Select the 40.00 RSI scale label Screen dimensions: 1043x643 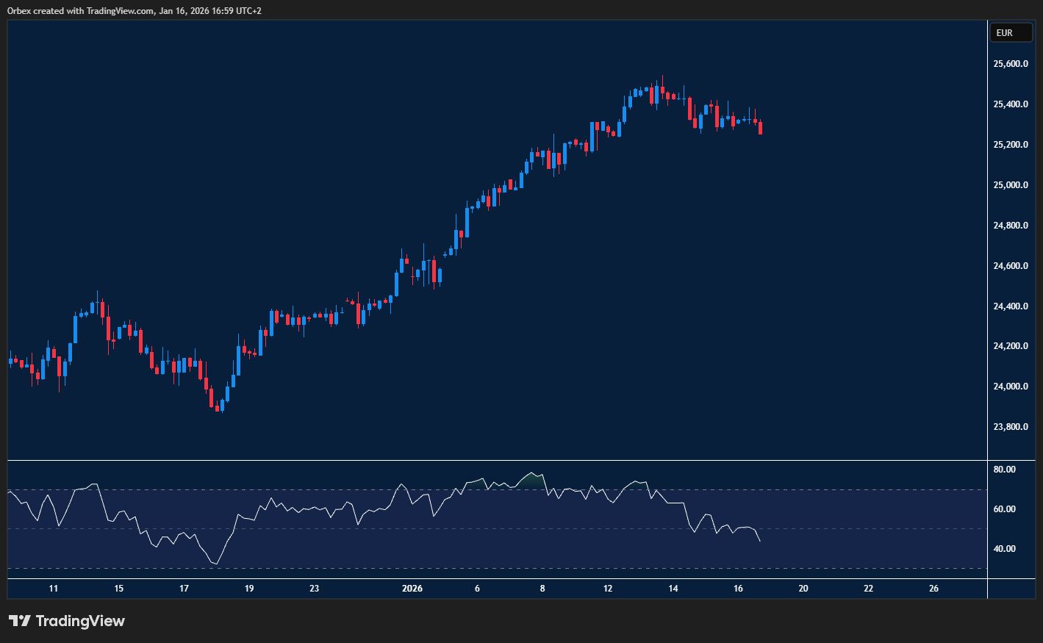pyautogui.click(x=1004, y=549)
